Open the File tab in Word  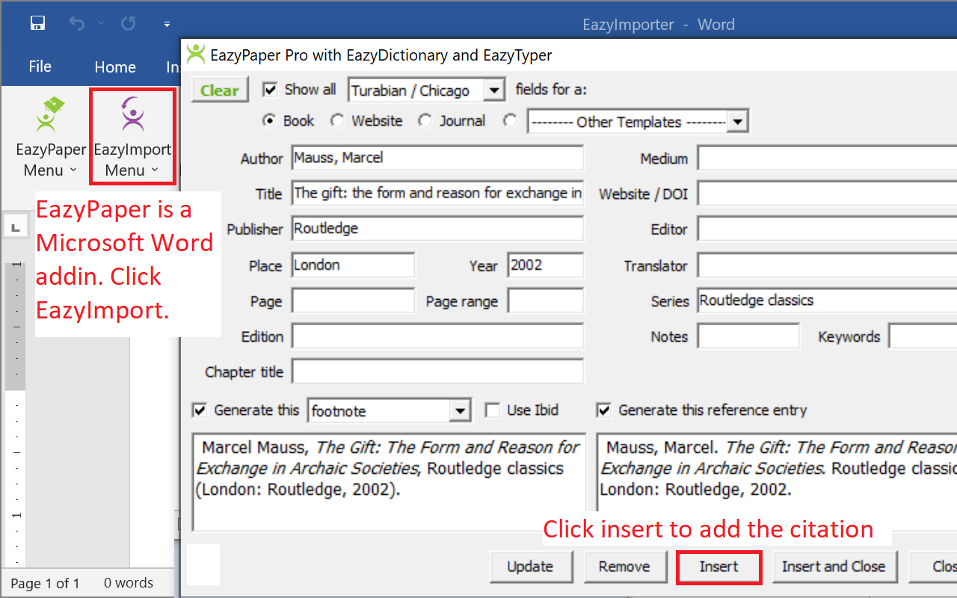click(40, 67)
